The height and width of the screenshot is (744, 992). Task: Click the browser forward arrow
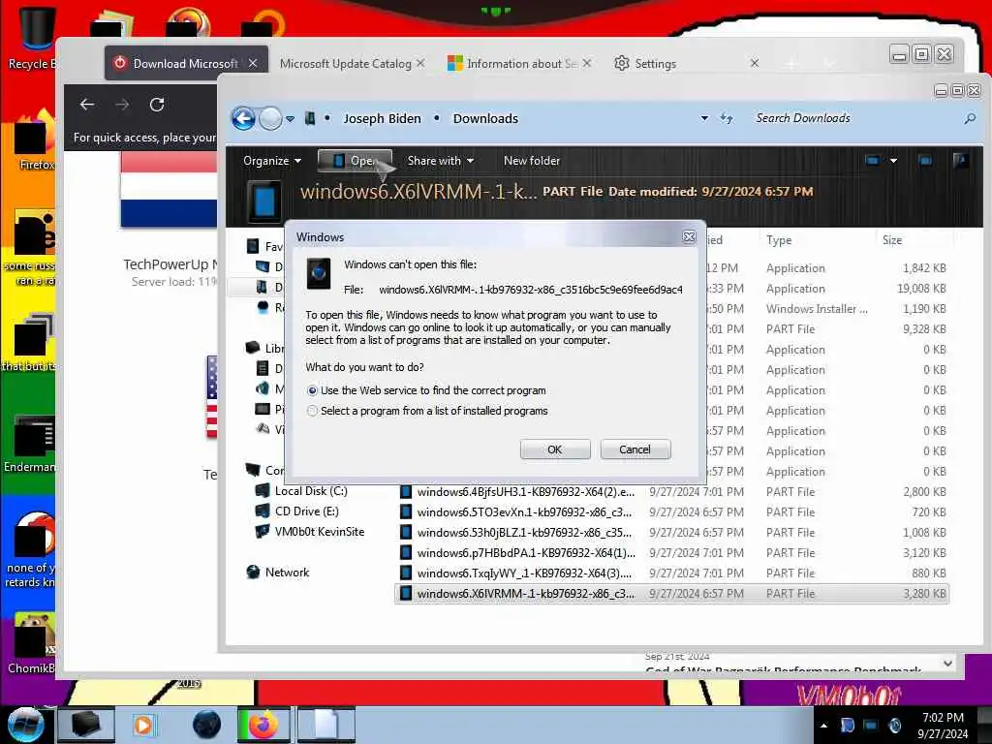pyautogui.click(x=122, y=105)
